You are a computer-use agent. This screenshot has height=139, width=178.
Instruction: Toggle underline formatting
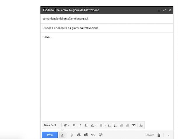[86, 125]
